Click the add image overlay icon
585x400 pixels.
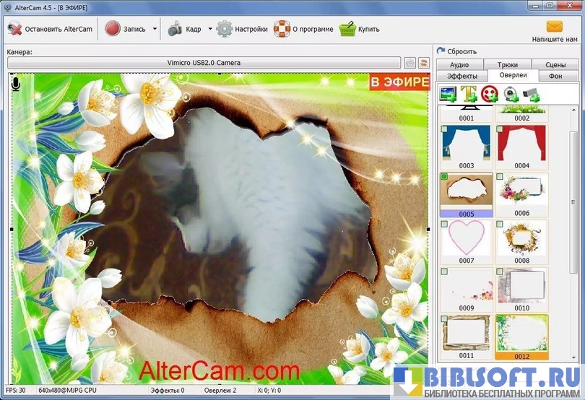(x=448, y=93)
